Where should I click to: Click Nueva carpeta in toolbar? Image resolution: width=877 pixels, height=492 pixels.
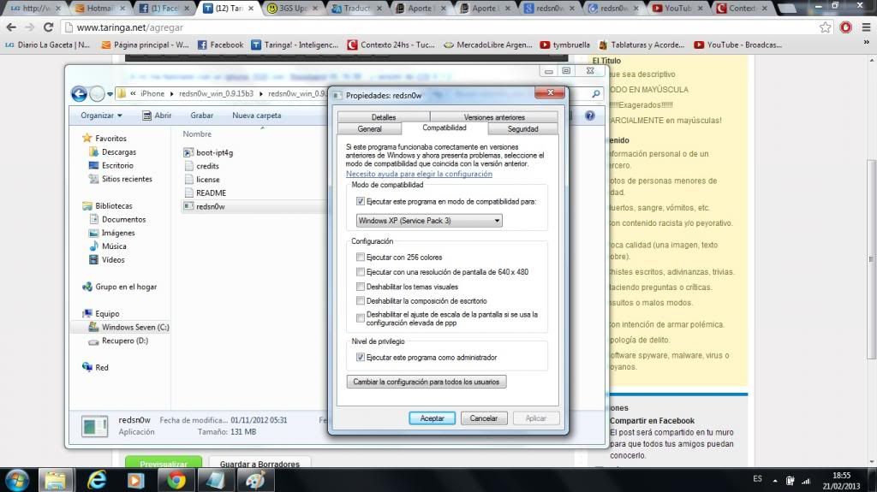click(x=257, y=116)
